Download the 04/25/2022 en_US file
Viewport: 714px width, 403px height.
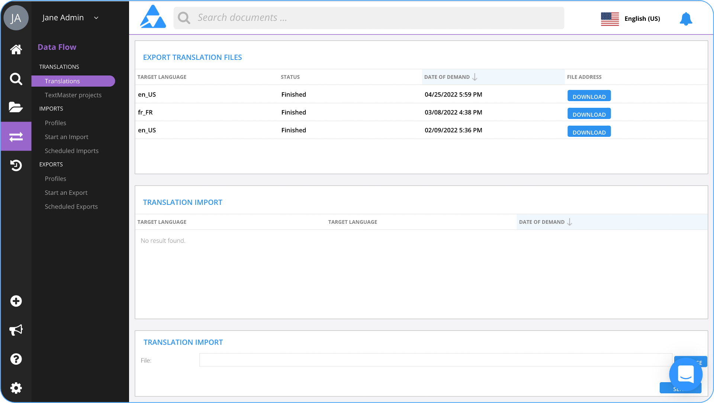pos(589,96)
